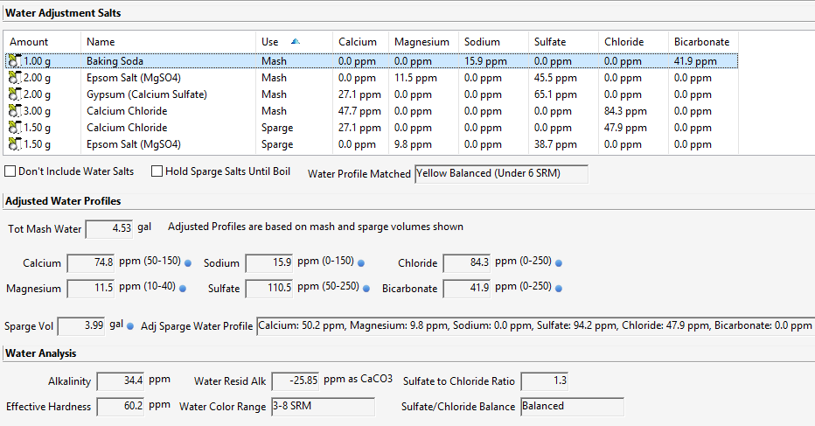Click the blue indicator next to Chloride range
This screenshot has width=815, height=426.
point(559,263)
